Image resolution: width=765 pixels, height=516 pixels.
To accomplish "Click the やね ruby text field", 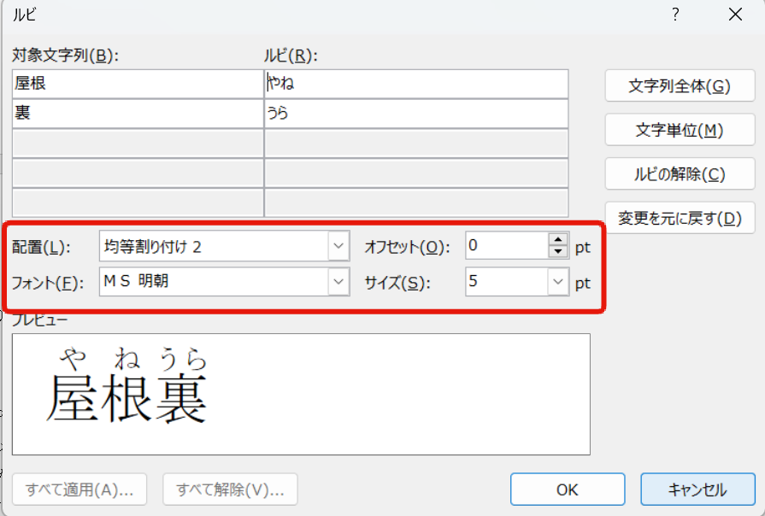I will point(416,84).
